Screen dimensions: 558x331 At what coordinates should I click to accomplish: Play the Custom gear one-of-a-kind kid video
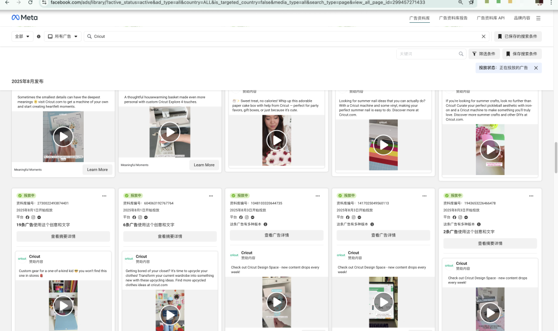pos(64,306)
